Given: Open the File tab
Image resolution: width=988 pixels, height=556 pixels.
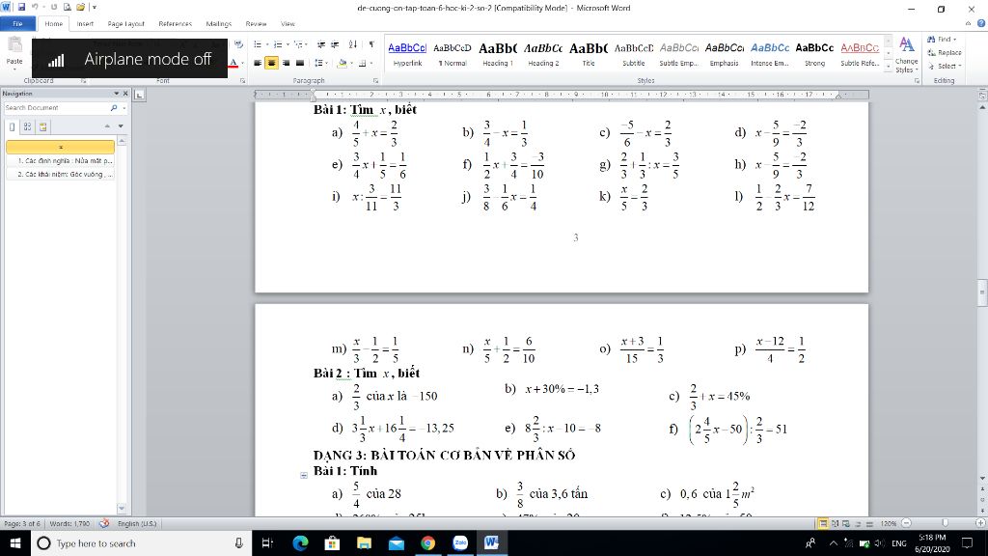Looking at the screenshot, I should 17,24.
